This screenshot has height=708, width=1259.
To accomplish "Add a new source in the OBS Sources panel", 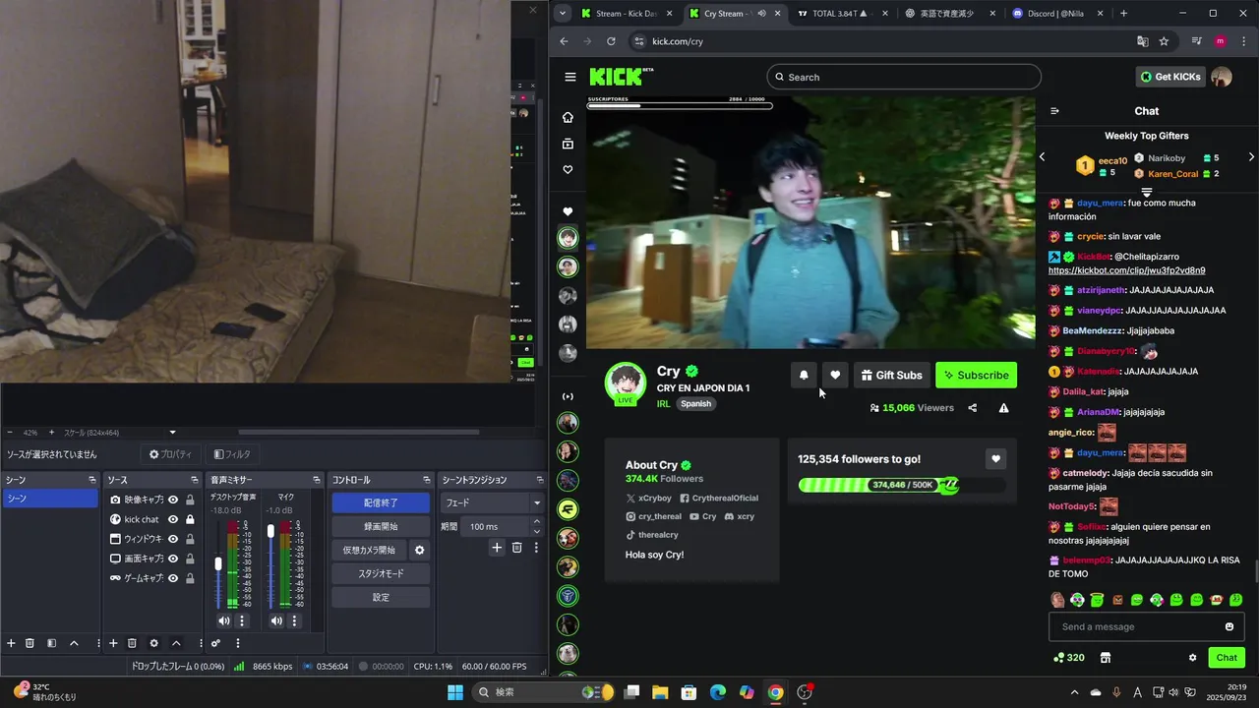I will coord(113,643).
